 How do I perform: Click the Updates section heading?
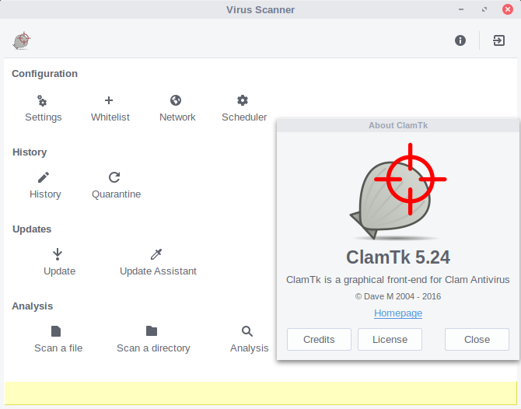click(32, 229)
